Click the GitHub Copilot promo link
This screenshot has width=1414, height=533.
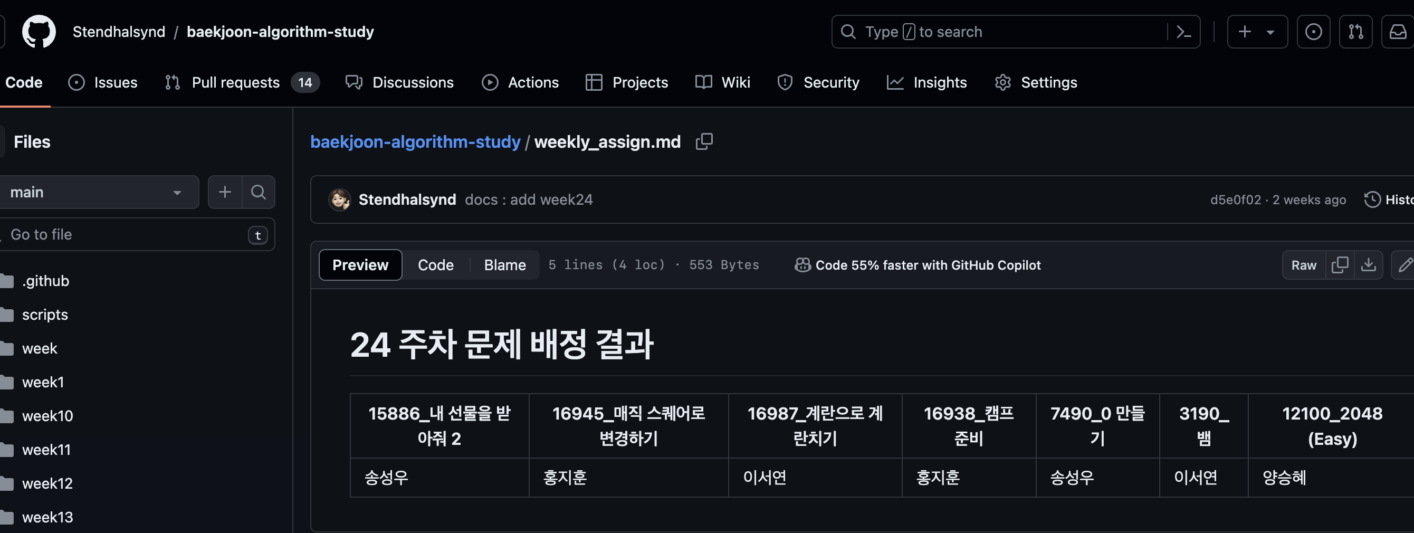(917, 265)
